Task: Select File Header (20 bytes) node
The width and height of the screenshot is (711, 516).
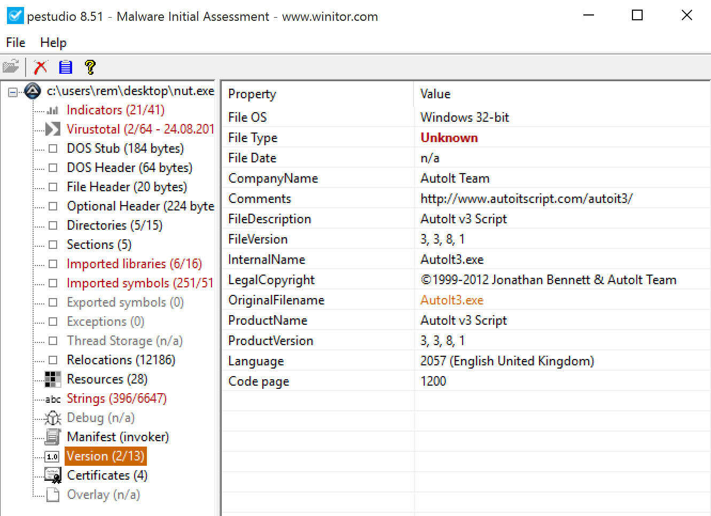Action: 127,187
